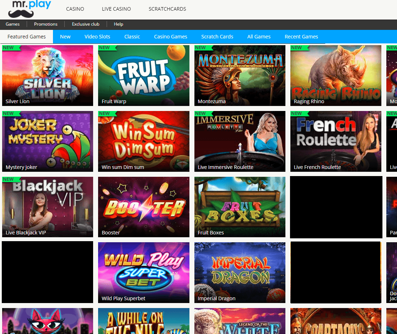Open the CASINO section
The width and height of the screenshot is (397, 334).
coord(75,9)
